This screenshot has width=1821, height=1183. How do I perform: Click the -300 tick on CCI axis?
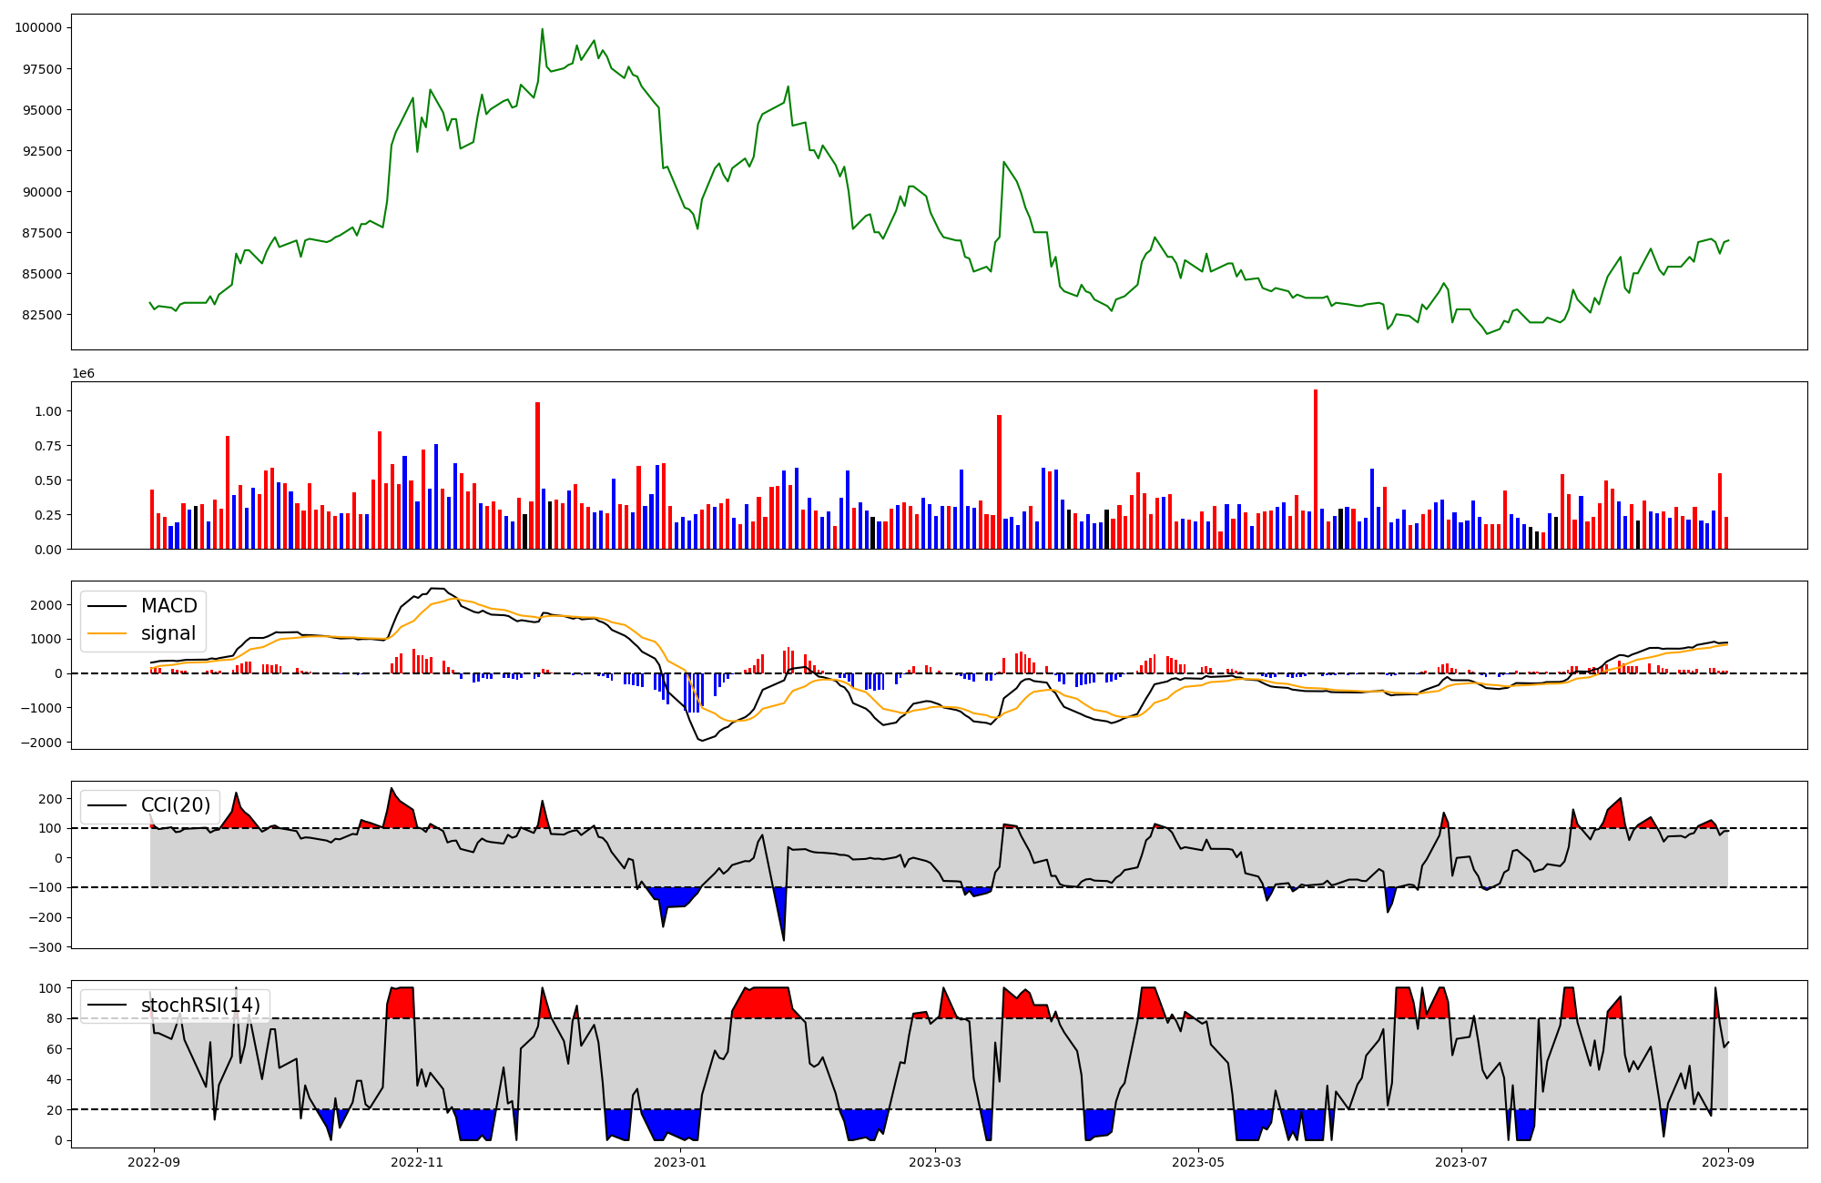pos(46,947)
